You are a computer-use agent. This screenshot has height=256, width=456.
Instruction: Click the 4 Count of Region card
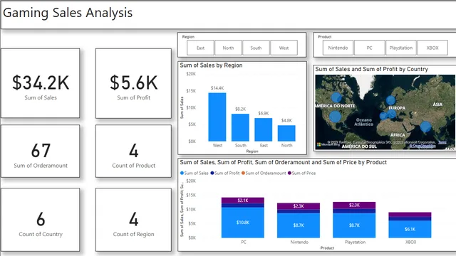133,220
